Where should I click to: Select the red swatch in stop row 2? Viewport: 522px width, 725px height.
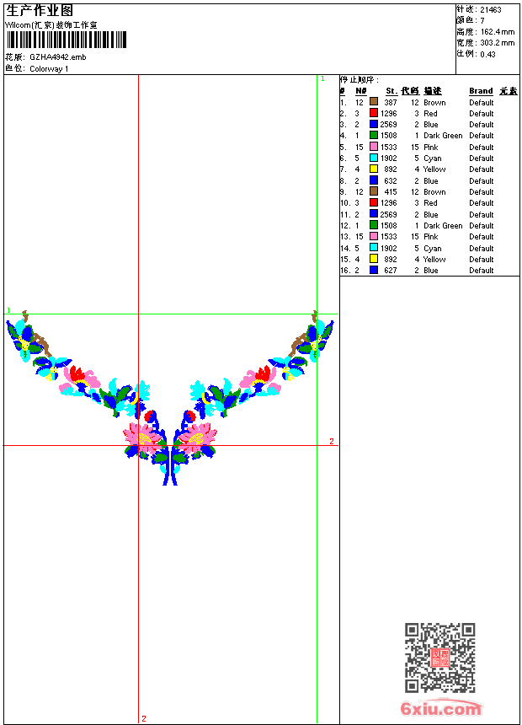(x=374, y=113)
